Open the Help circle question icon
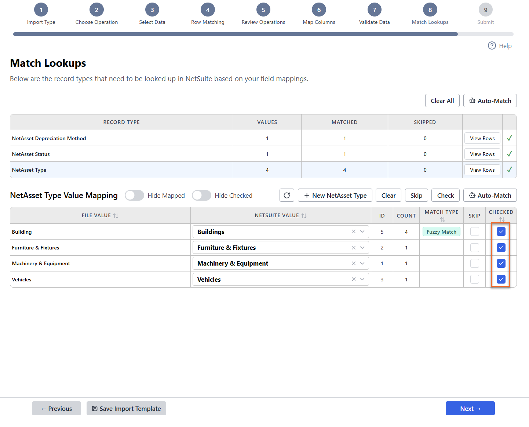 (x=492, y=45)
